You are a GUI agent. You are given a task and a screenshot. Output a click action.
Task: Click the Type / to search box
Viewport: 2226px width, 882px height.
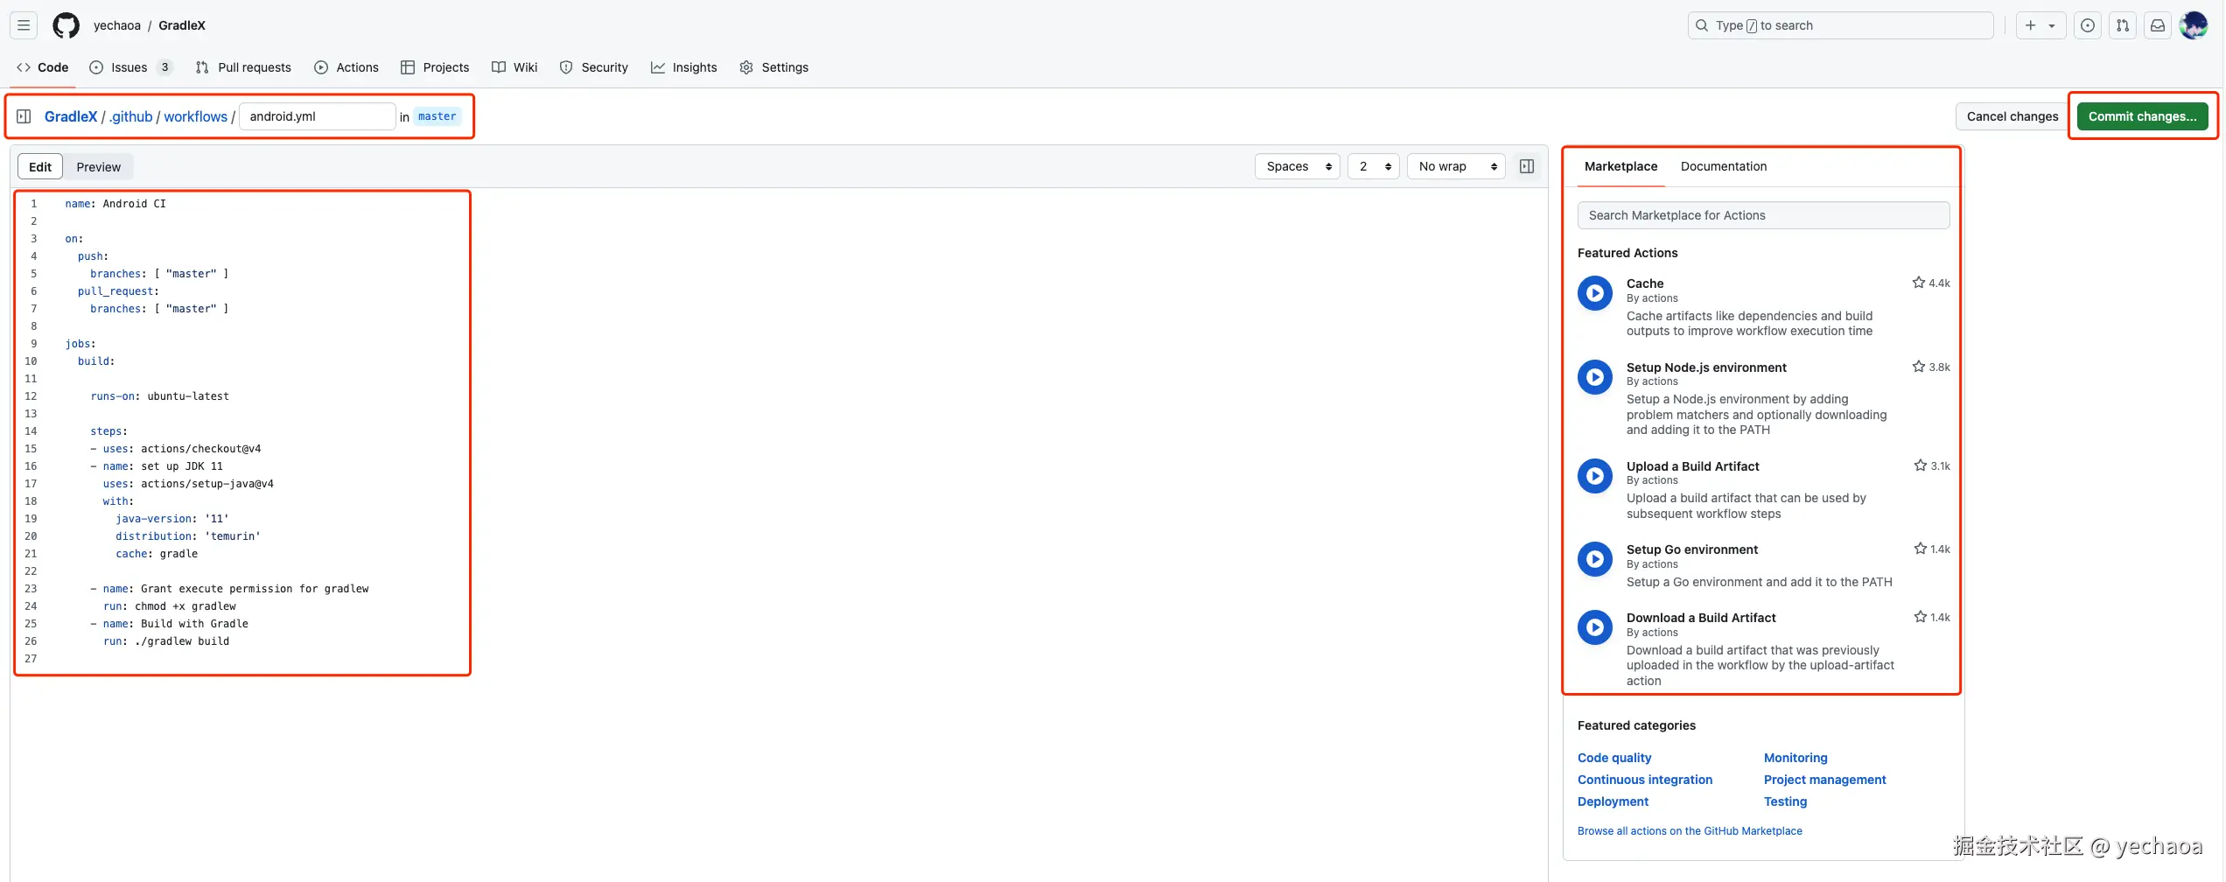click(1840, 25)
